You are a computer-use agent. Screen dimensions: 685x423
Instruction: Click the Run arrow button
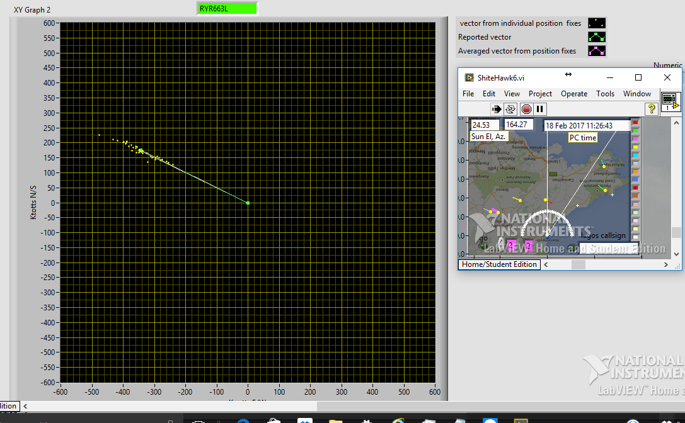pyautogui.click(x=496, y=109)
